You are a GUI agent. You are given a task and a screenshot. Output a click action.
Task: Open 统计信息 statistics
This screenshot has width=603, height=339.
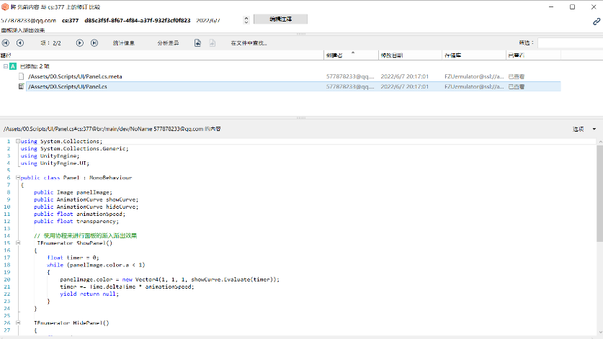[123, 43]
